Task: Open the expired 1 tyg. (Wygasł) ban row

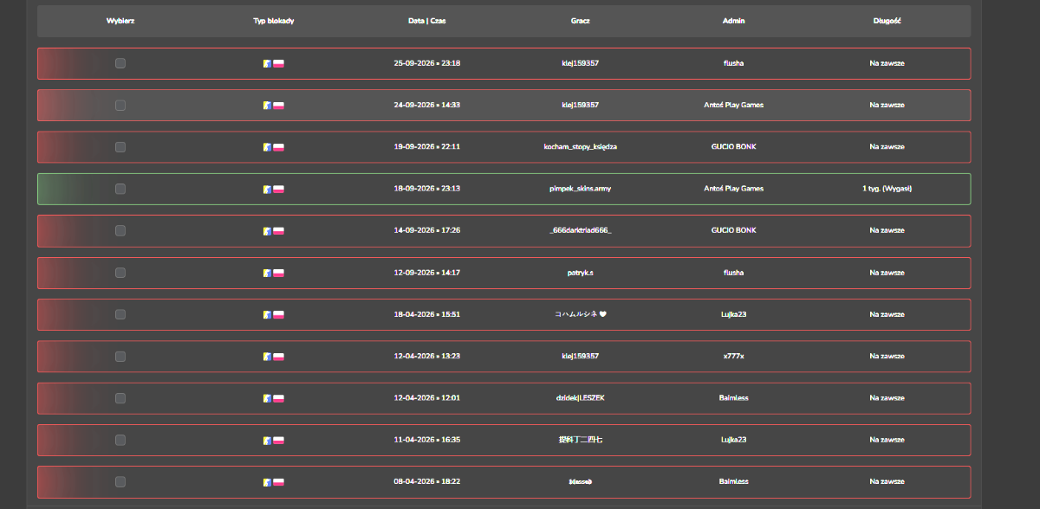Action: [x=504, y=189]
